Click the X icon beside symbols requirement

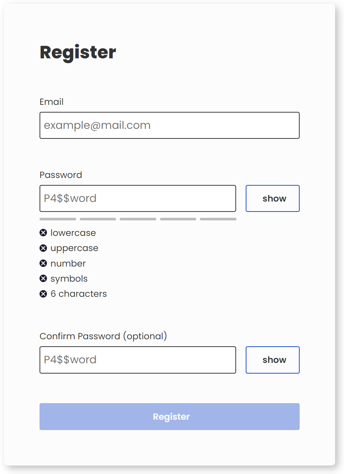tap(43, 278)
